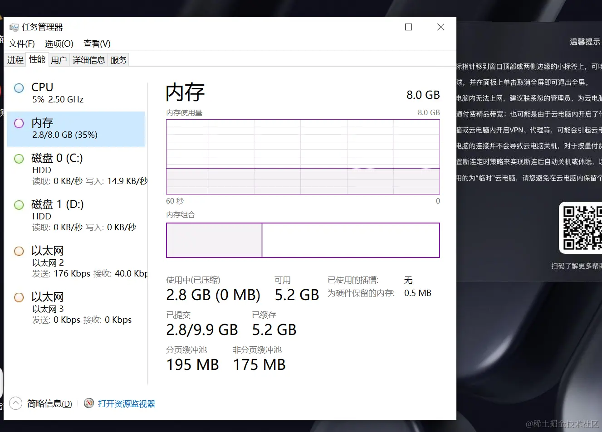
Task: Click the 为硬件保留的内存 0.5 MB value
Action: (418, 293)
